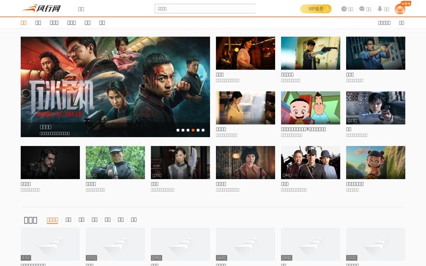Open the Nezha animated character thumbnail
426x266 pixels.
pyautogui.click(x=376, y=163)
